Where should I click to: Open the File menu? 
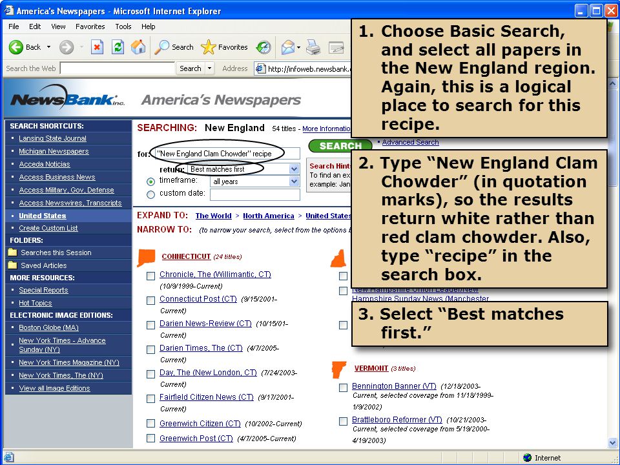click(14, 26)
